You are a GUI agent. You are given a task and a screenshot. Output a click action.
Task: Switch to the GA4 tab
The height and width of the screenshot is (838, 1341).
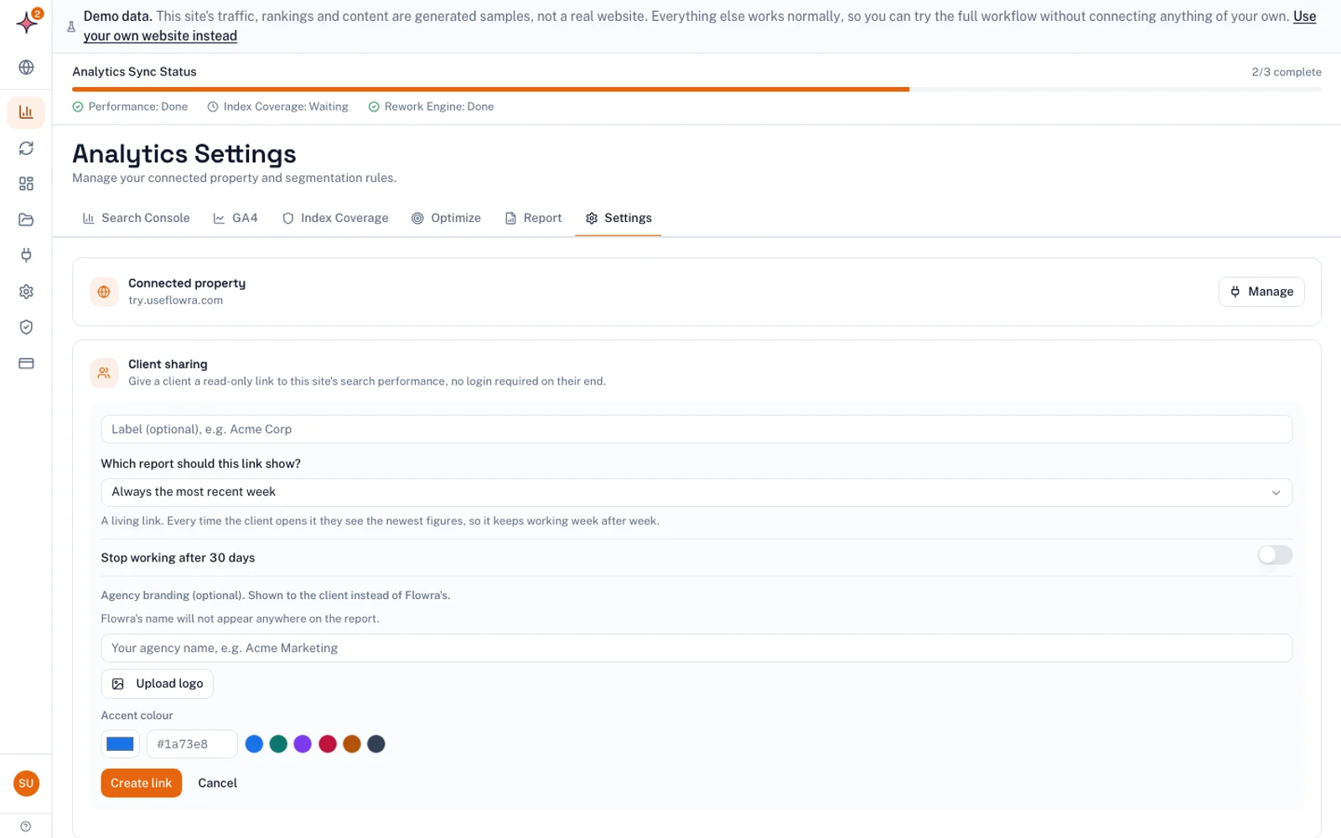pyautogui.click(x=236, y=218)
